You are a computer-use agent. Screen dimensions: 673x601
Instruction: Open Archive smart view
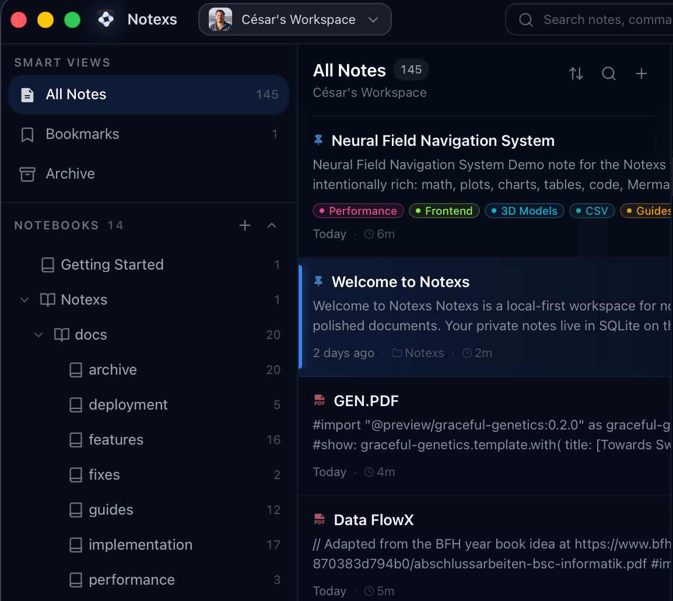pos(149,174)
